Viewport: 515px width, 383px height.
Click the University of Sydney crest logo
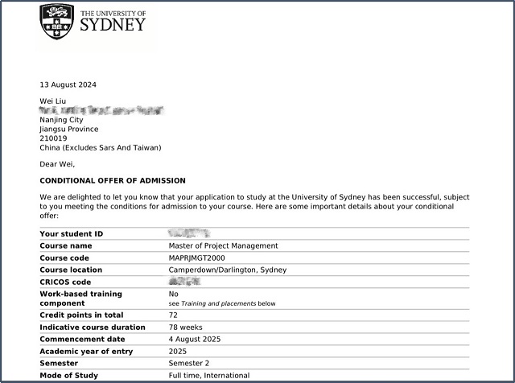[x=58, y=23]
